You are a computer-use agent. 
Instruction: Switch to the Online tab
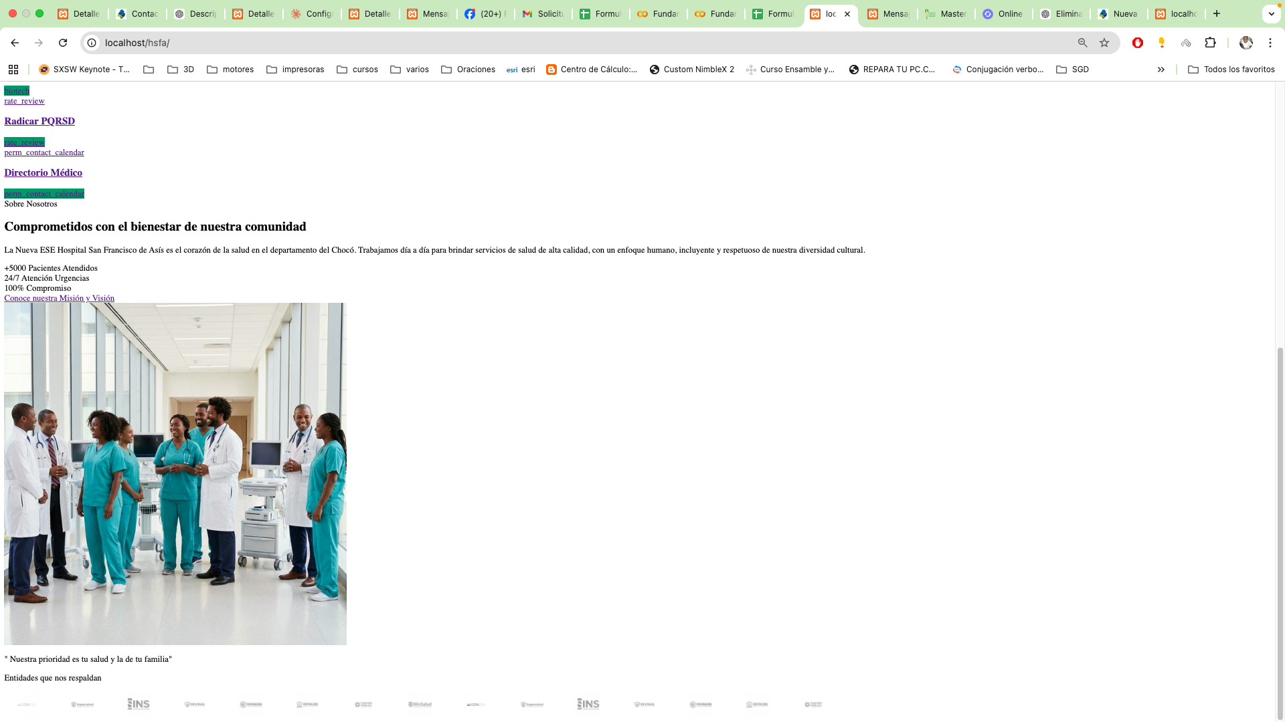[x=1003, y=13]
